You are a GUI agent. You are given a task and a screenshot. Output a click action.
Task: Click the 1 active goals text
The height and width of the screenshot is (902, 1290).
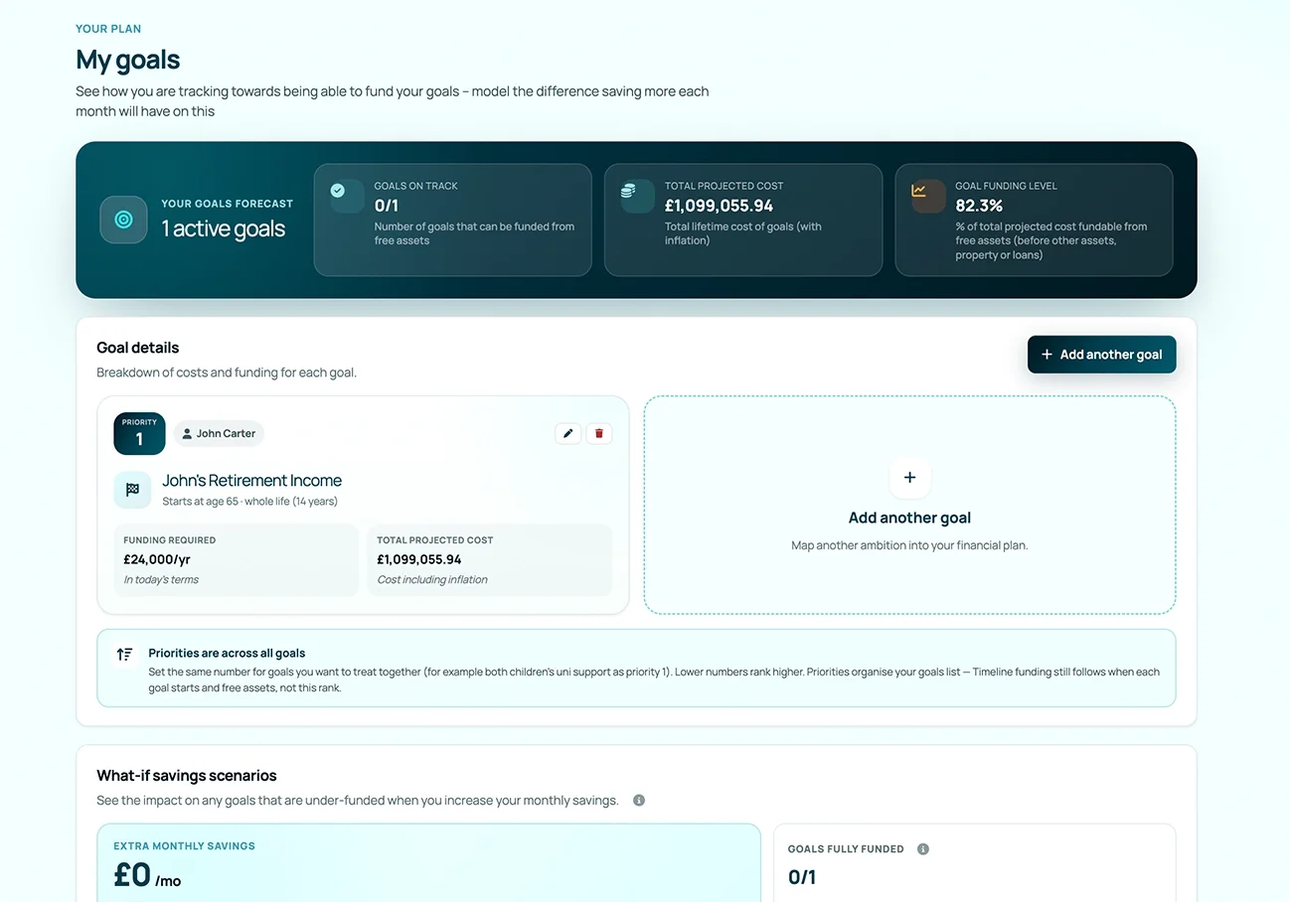224,228
